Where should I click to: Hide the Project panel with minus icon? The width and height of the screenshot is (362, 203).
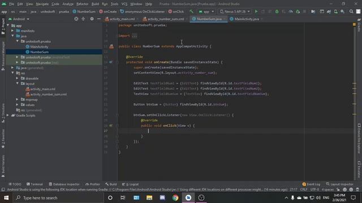(98, 19)
